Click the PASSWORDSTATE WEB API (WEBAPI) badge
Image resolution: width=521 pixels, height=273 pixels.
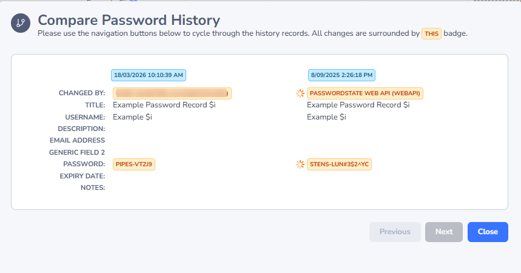click(365, 93)
